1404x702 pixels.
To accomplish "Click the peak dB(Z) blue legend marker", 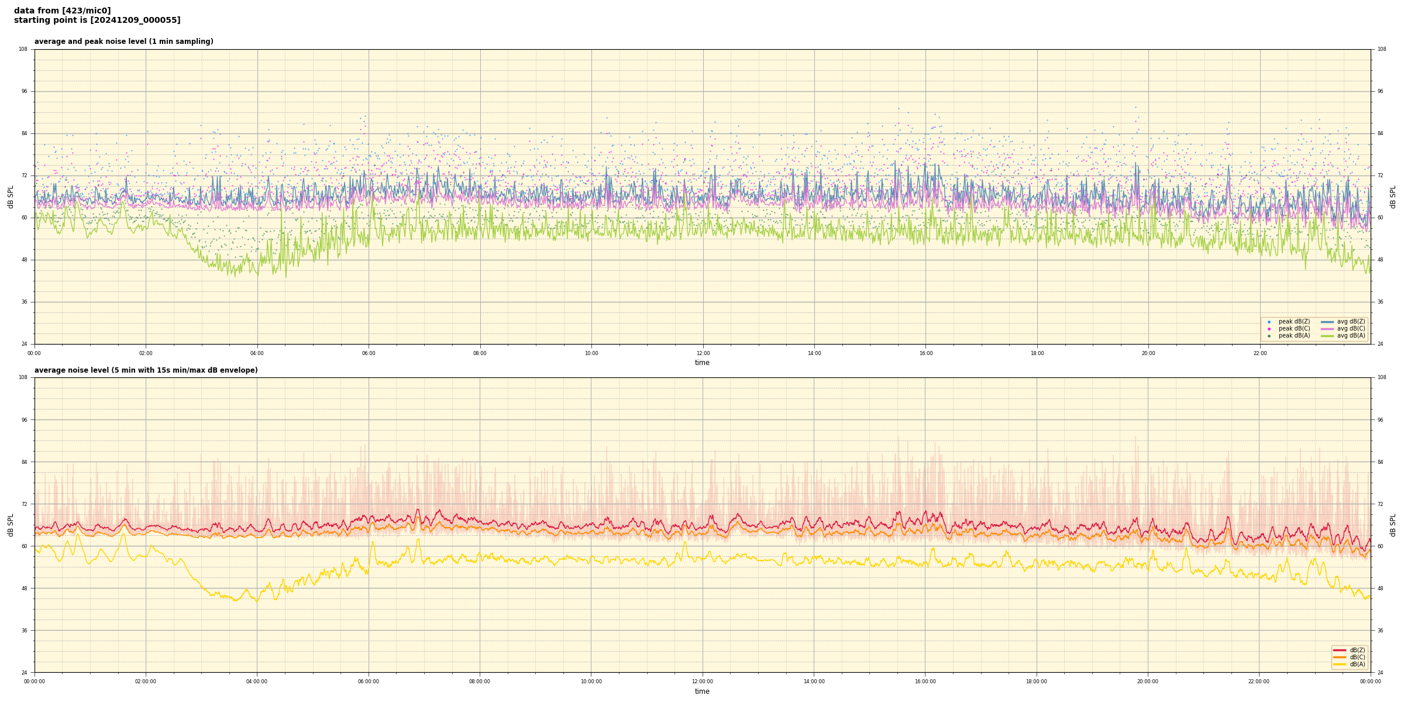I will click(x=1269, y=322).
